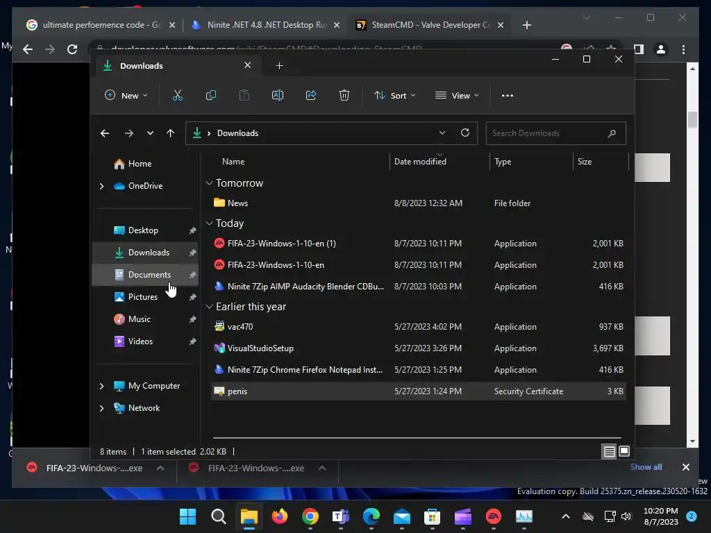Click the Rename icon in Explorer toolbar

point(278,95)
